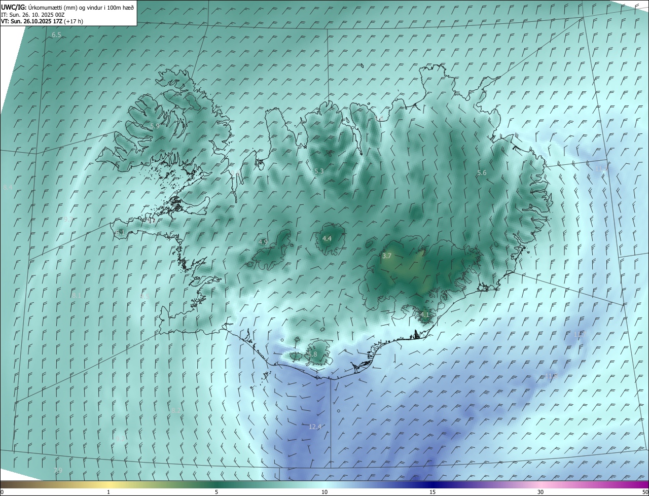Viewport: 649px width, 496px height.
Task: Click the 5.6 value label in east Iceland
Action: pos(482,173)
